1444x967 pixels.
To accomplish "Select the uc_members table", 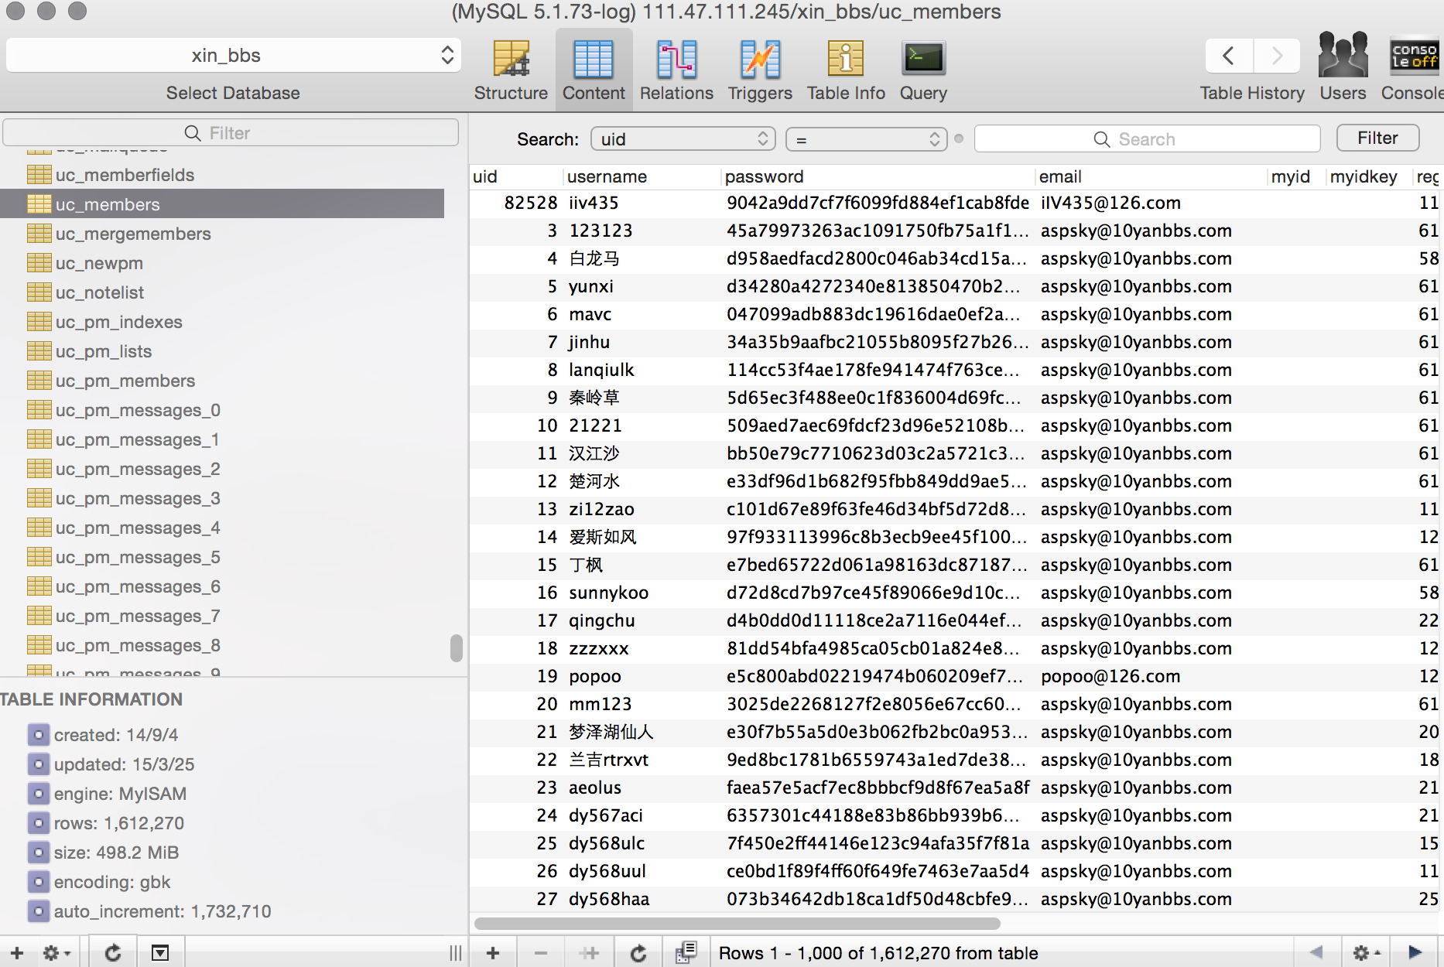I will pyautogui.click(x=223, y=204).
